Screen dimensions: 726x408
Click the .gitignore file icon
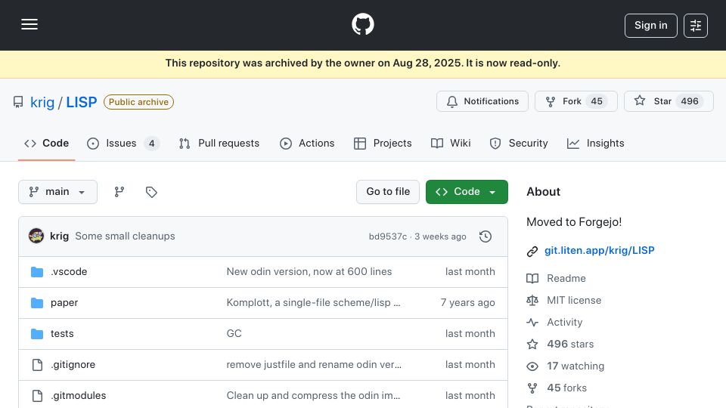pyautogui.click(x=37, y=364)
